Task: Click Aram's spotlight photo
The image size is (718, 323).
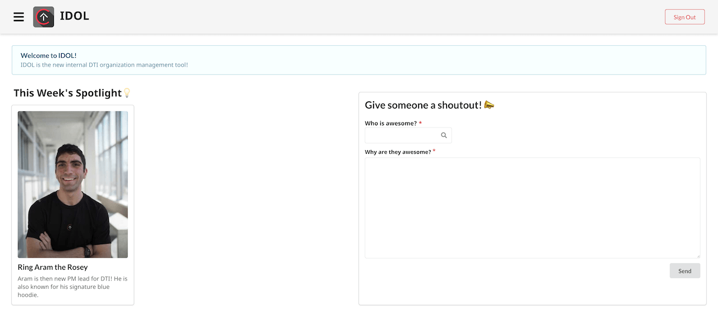Action: [x=72, y=184]
